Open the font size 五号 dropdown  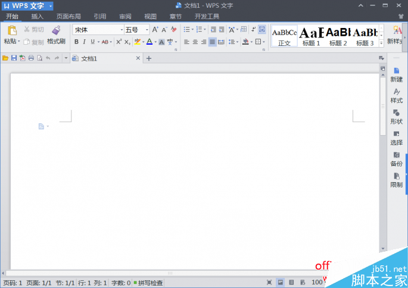tap(147, 30)
